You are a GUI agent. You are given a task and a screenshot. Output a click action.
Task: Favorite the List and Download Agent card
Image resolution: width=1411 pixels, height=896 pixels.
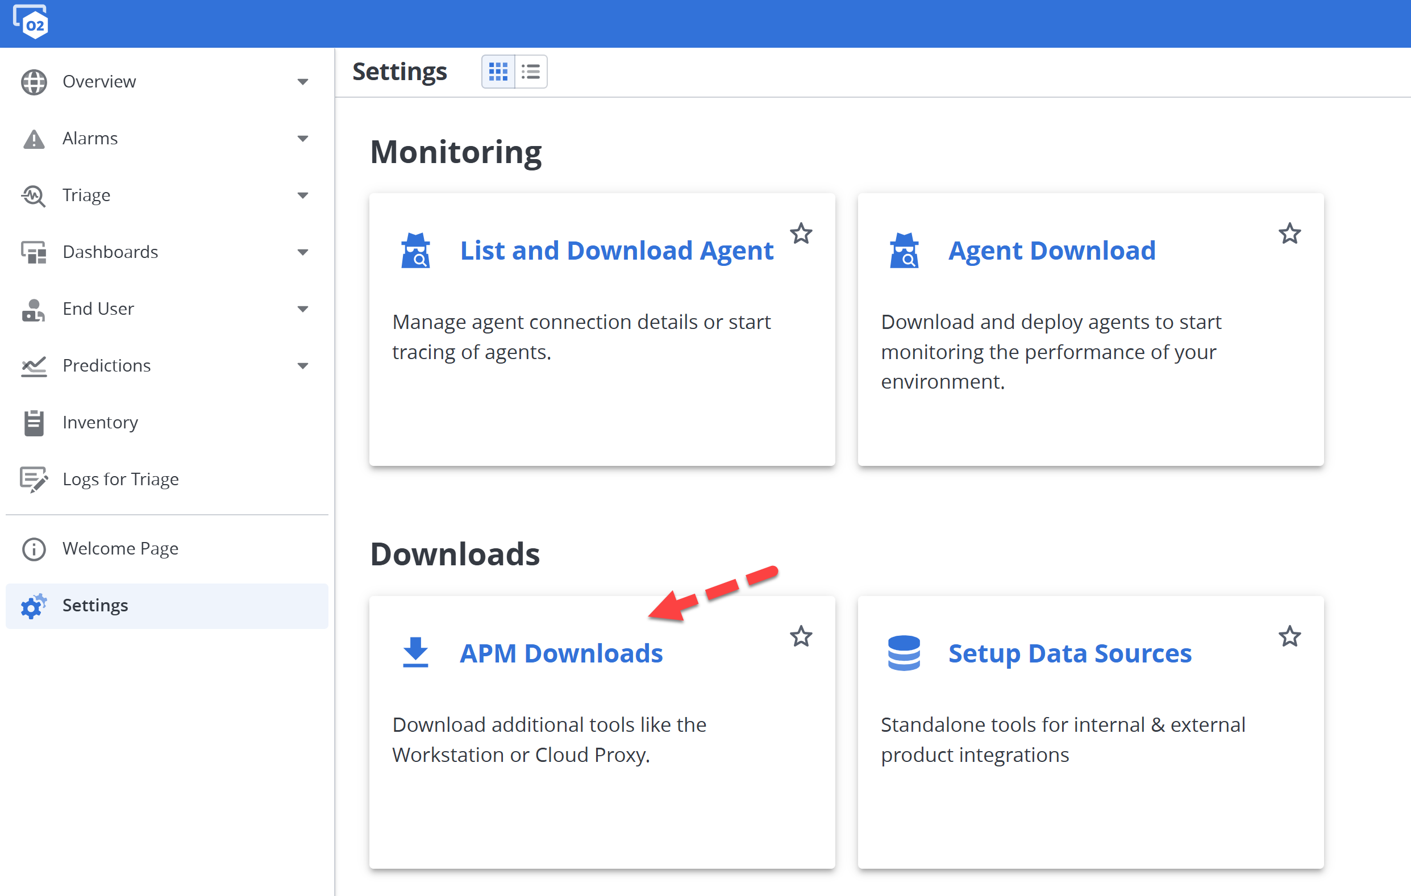(x=801, y=234)
